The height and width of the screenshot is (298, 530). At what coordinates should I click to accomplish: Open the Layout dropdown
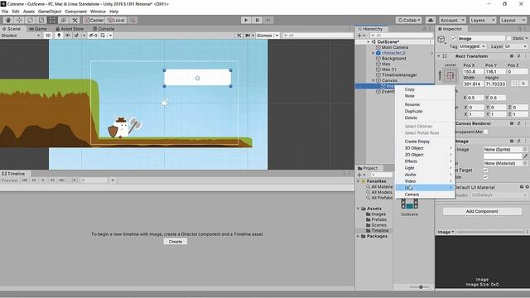pyautogui.click(x=513, y=20)
